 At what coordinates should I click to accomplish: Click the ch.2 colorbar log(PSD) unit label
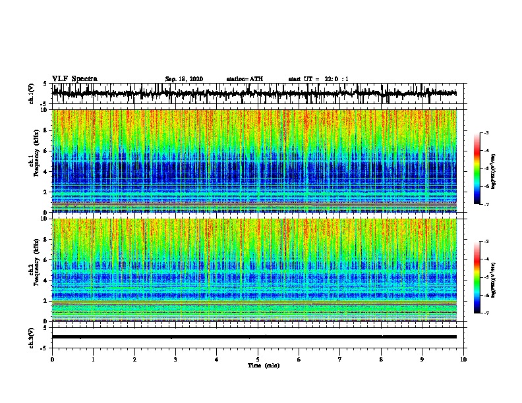point(494,280)
